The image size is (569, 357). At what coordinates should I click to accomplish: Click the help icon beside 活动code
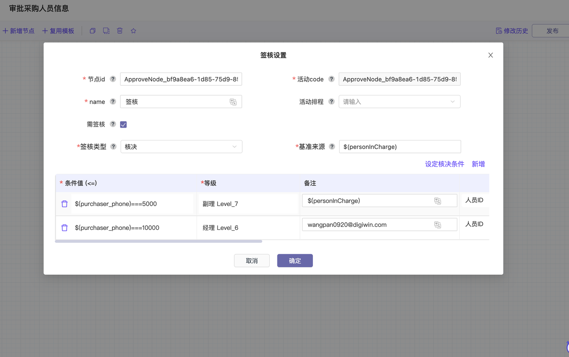click(331, 79)
